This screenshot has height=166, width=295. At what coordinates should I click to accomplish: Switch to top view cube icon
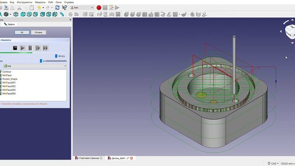click(x=29, y=14)
